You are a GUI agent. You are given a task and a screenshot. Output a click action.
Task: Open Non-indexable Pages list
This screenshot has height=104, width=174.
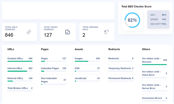pos(49,80)
